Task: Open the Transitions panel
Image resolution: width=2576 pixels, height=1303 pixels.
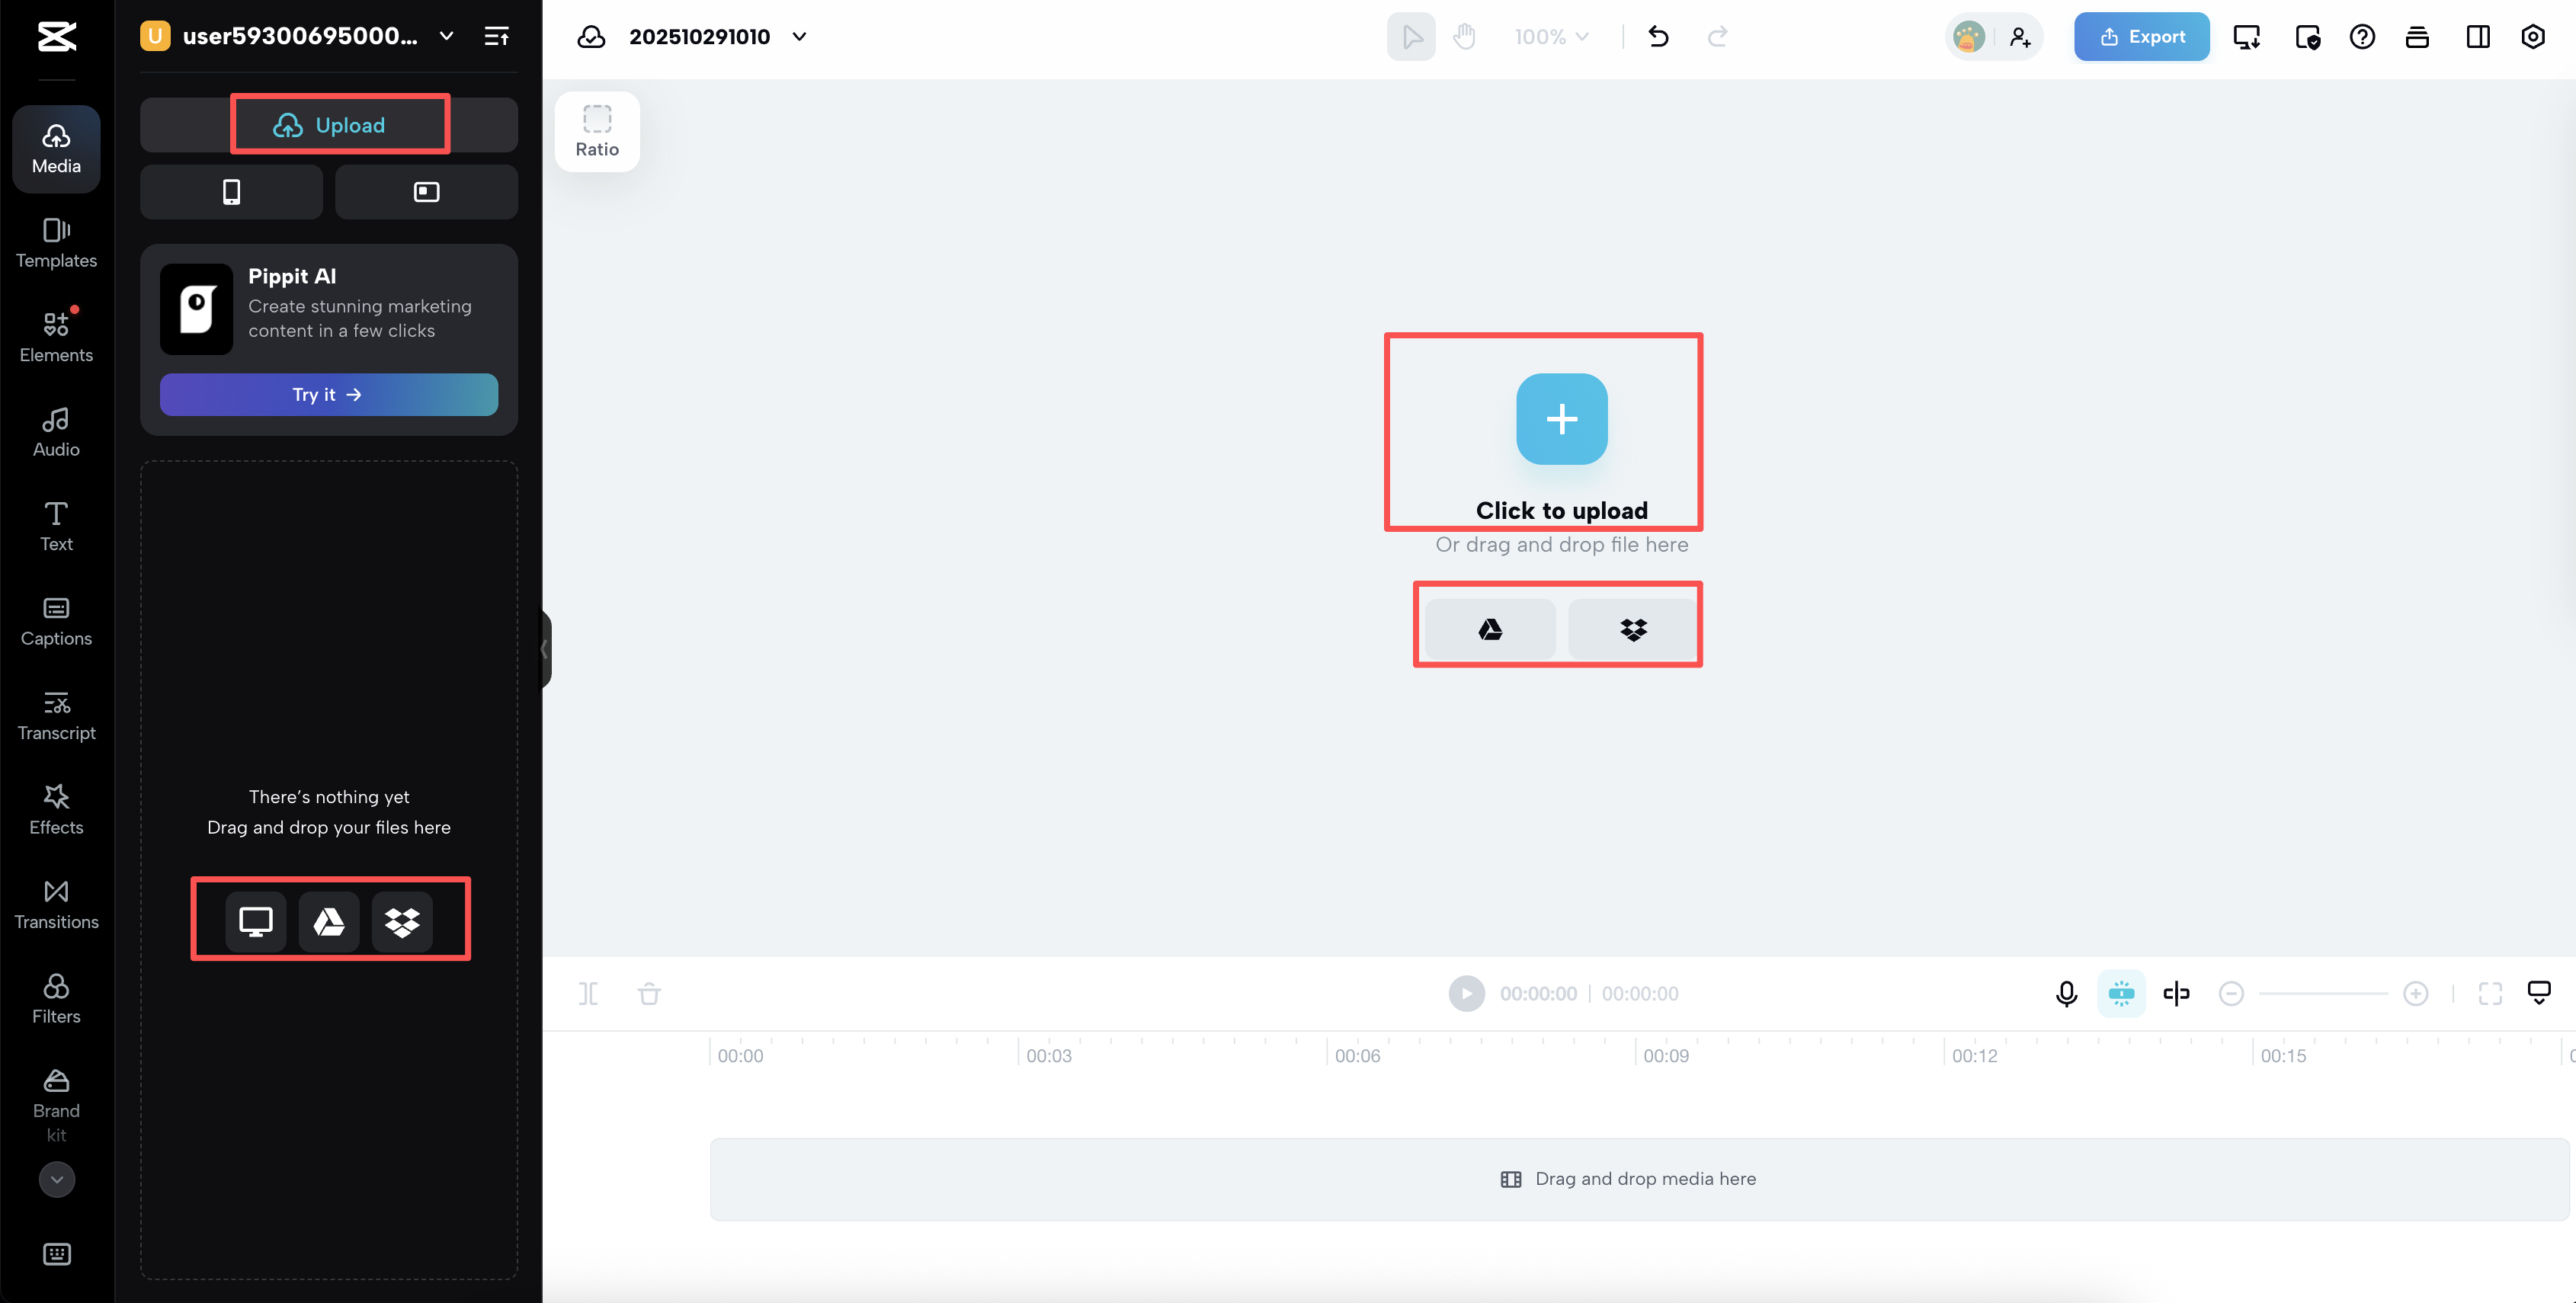Action: 56,903
